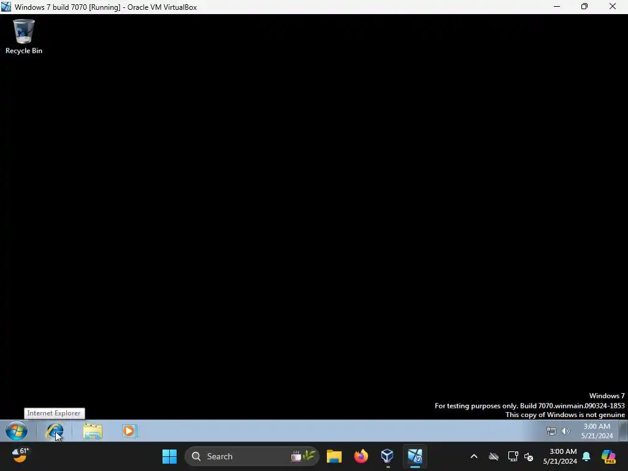Launch Internet Explorer from Windows 7 taskbar
The height and width of the screenshot is (471, 628).
55,431
